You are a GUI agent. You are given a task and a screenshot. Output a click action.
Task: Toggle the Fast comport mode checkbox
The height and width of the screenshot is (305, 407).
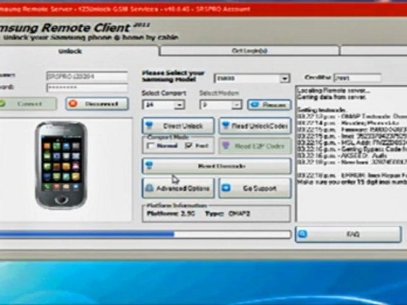(x=188, y=146)
